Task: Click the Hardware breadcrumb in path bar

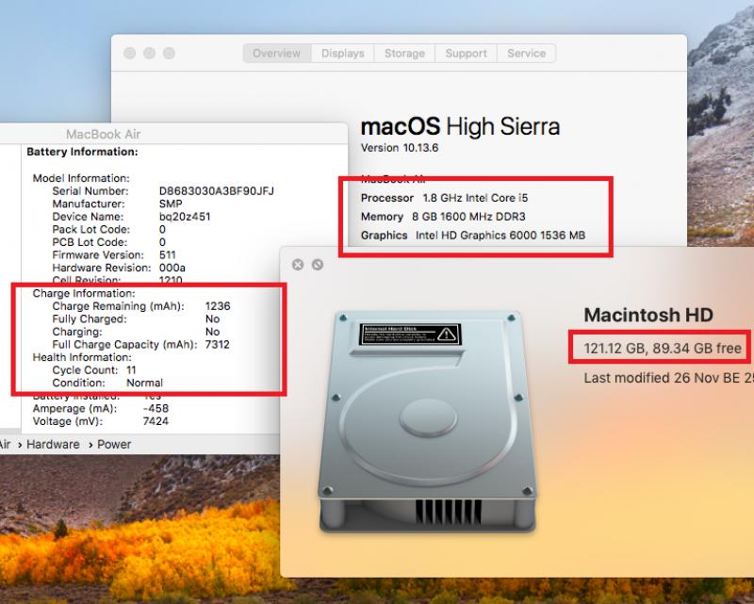Action: 53,445
